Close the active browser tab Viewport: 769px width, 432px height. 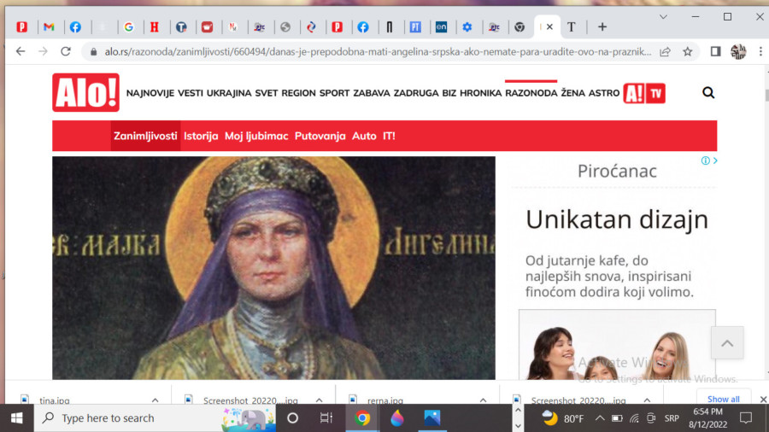[549, 27]
